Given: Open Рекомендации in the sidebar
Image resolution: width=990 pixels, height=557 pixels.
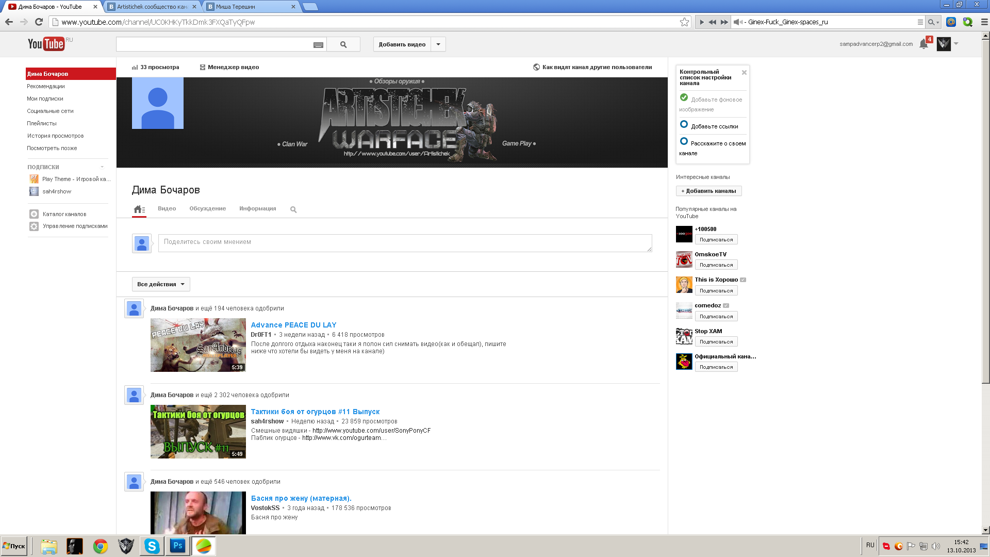Looking at the screenshot, I should tap(46, 86).
